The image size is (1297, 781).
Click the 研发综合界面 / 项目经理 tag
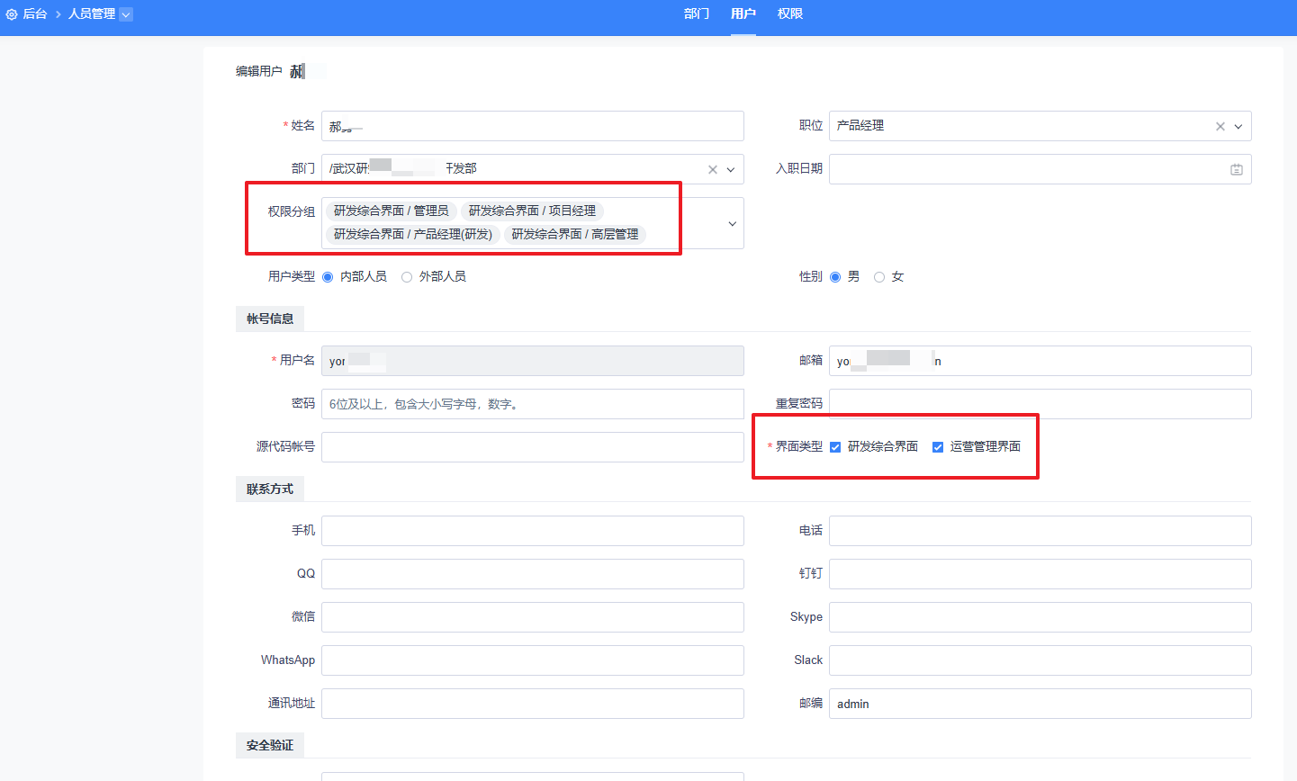click(x=532, y=211)
